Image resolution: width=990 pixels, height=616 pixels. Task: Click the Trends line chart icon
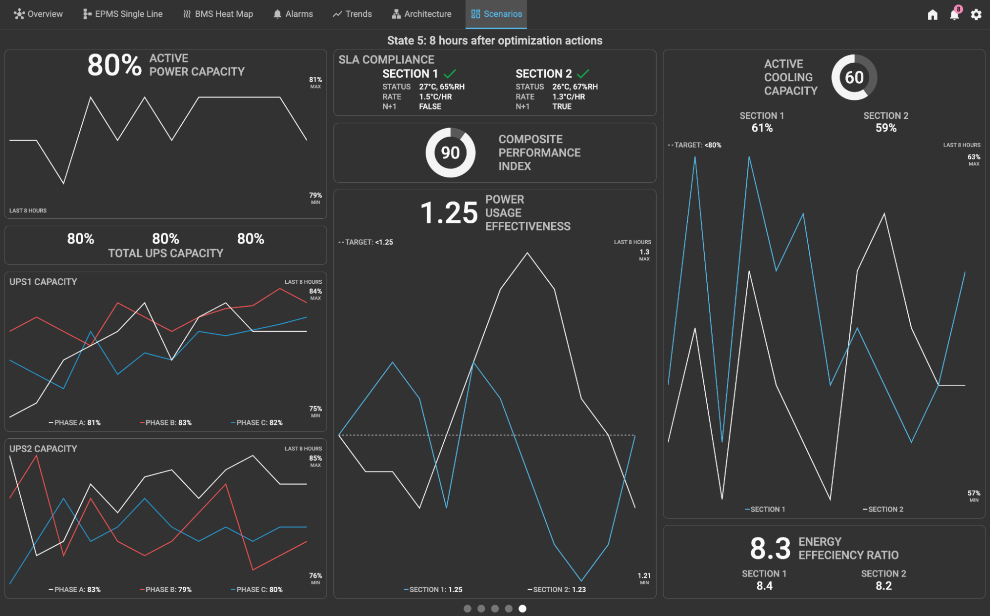click(337, 14)
